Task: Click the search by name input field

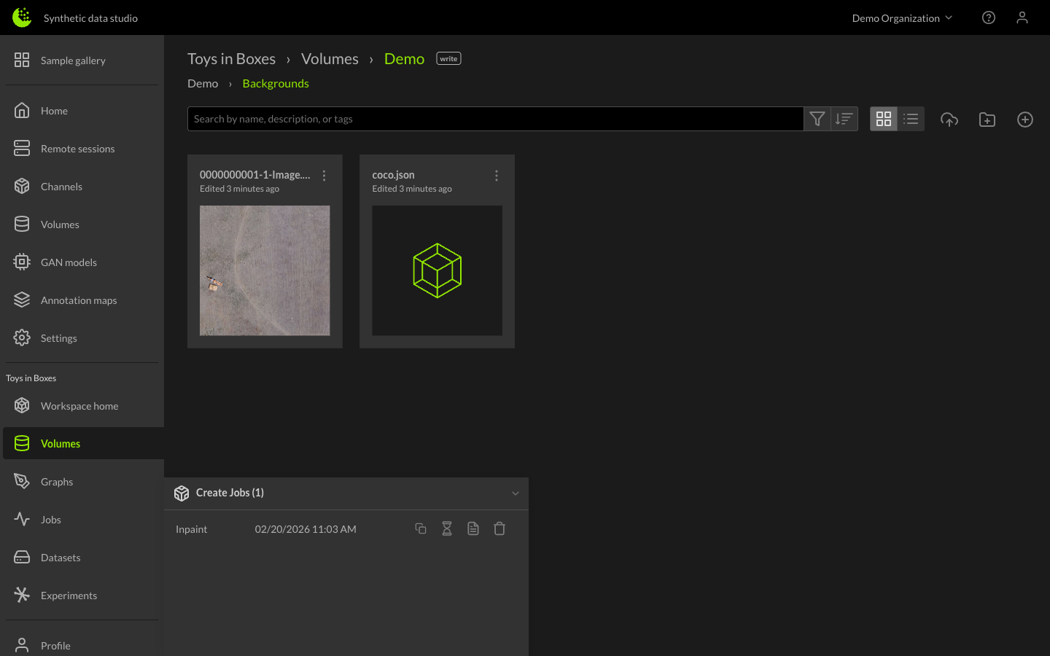Action: pos(495,119)
